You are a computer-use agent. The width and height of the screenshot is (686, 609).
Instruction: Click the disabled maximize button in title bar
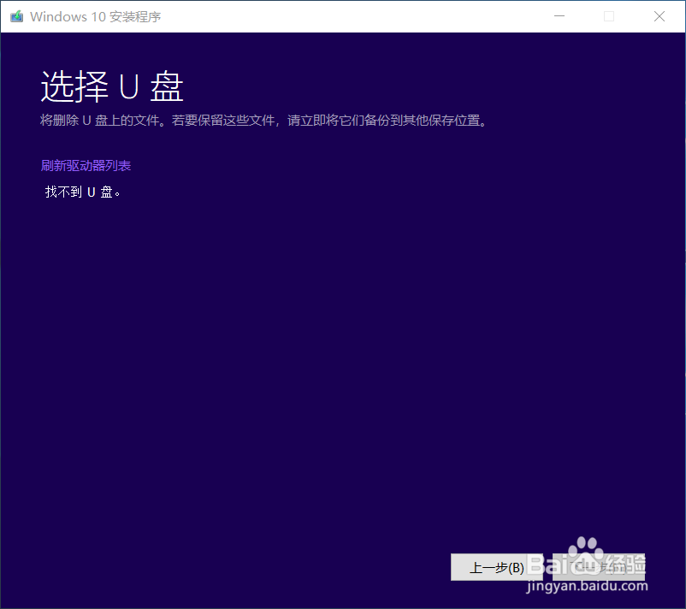609,16
